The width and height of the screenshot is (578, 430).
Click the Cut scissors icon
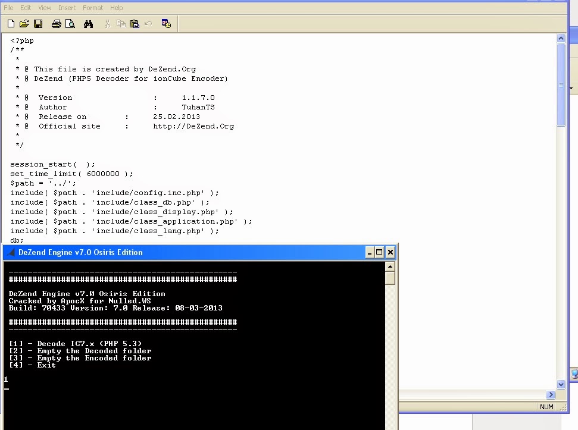[x=107, y=24]
